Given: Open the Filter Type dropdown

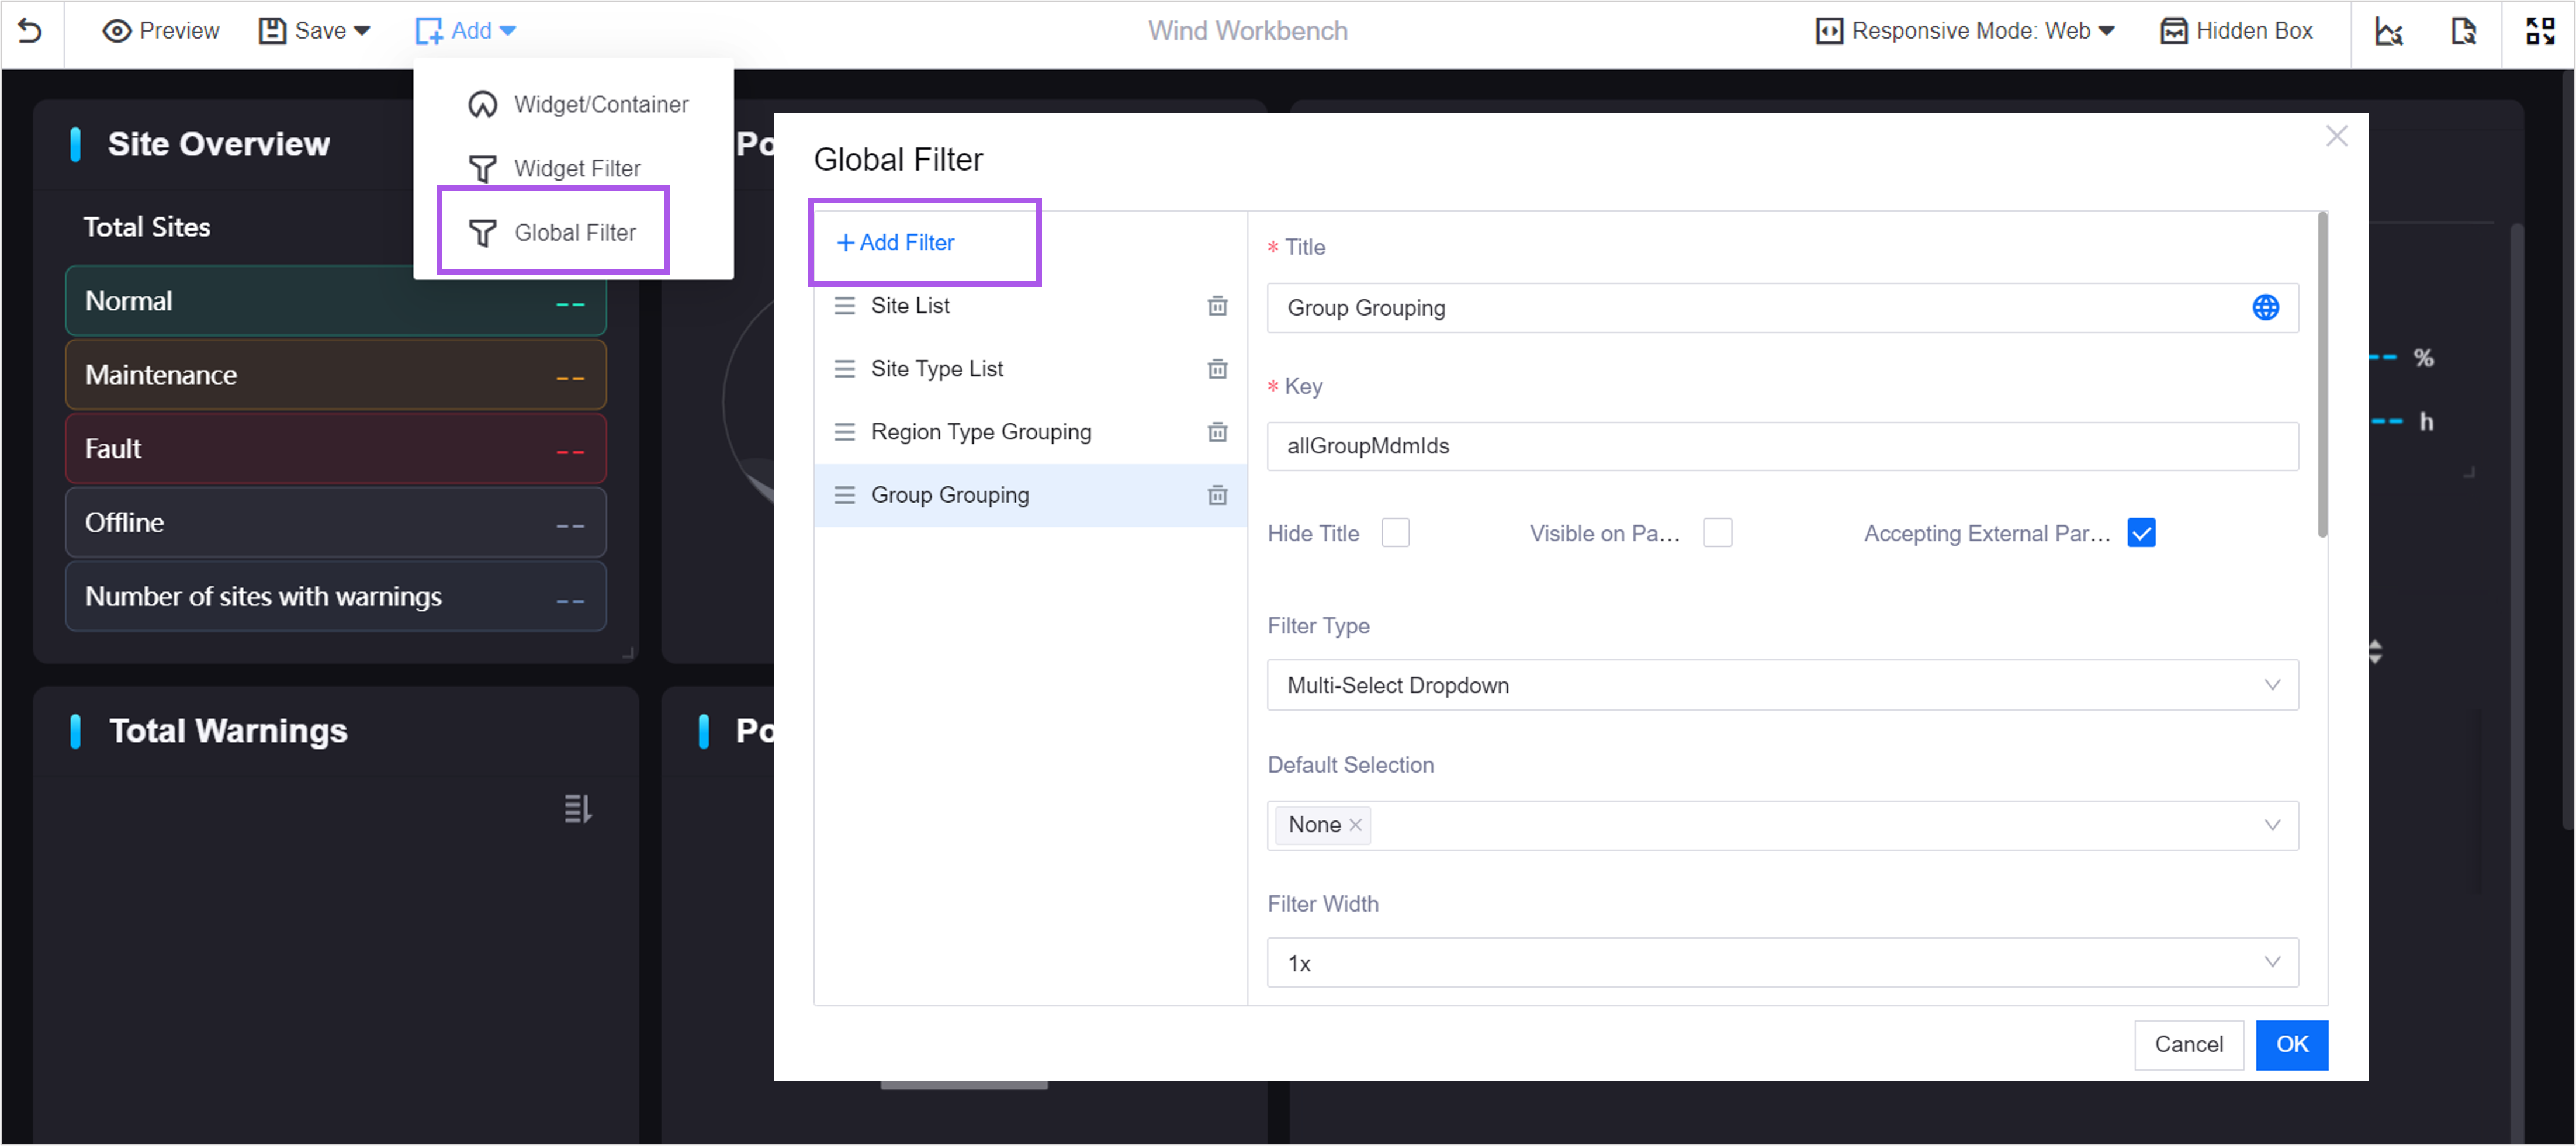Looking at the screenshot, I should 1781,685.
